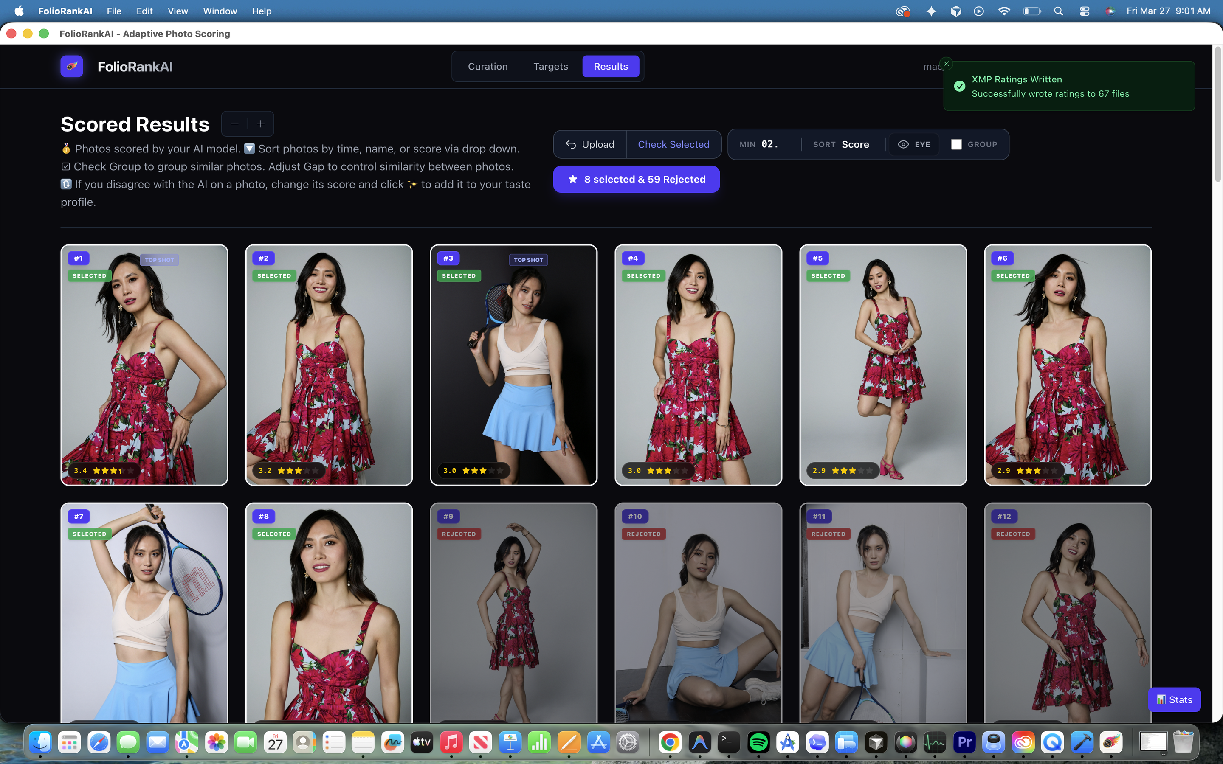The height and width of the screenshot is (764, 1223).
Task: Click the #11 rank badge
Action: (x=819, y=517)
